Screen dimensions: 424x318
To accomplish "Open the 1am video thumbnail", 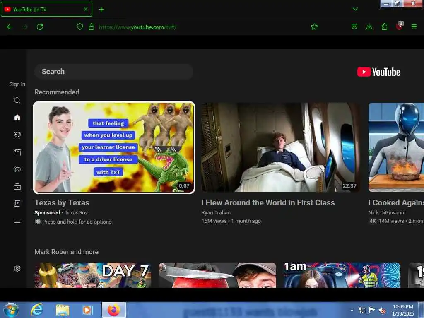I will (x=342, y=275).
